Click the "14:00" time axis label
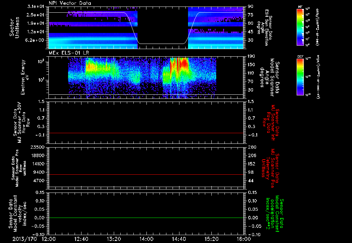The height and width of the screenshot is (243, 352). point(146,239)
